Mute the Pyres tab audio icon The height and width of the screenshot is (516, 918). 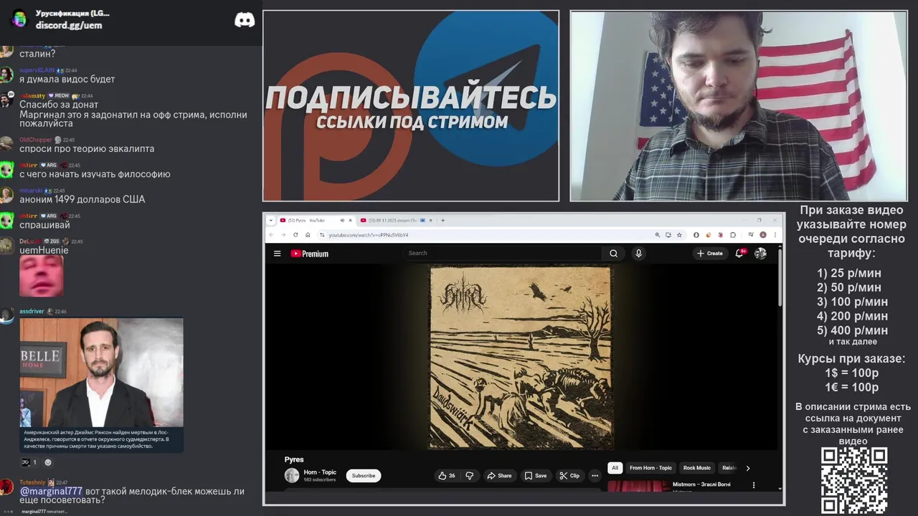tap(342, 220)
